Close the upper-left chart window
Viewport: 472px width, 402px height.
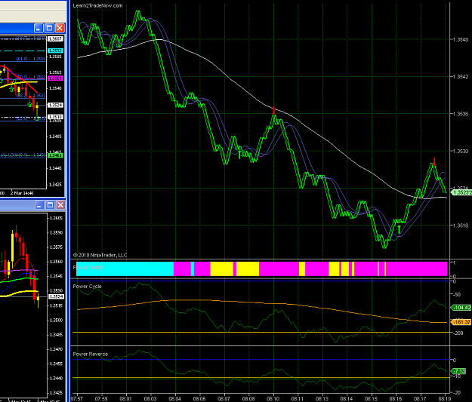point(60,28)
